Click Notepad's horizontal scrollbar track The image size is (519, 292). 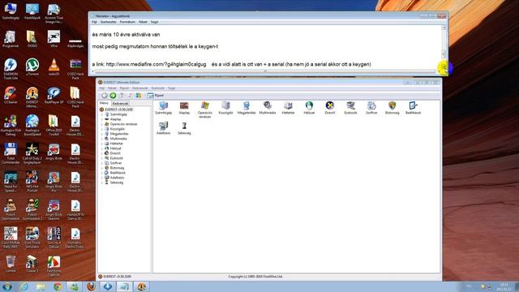coord(265,71)
